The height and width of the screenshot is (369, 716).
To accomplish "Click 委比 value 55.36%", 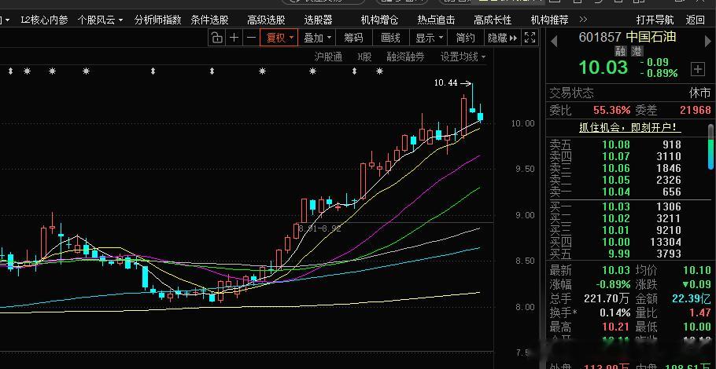I will click(x=612, y=110).
